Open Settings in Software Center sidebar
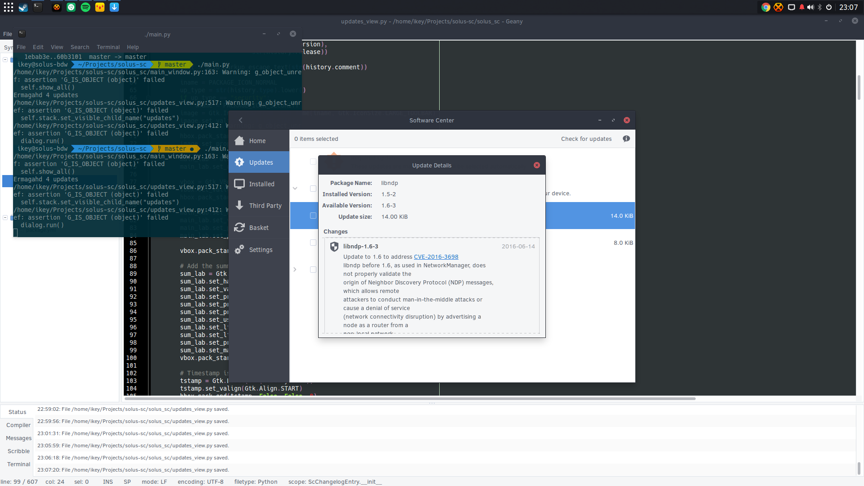The height and width of the screenshot is (486, 864). 259,250
